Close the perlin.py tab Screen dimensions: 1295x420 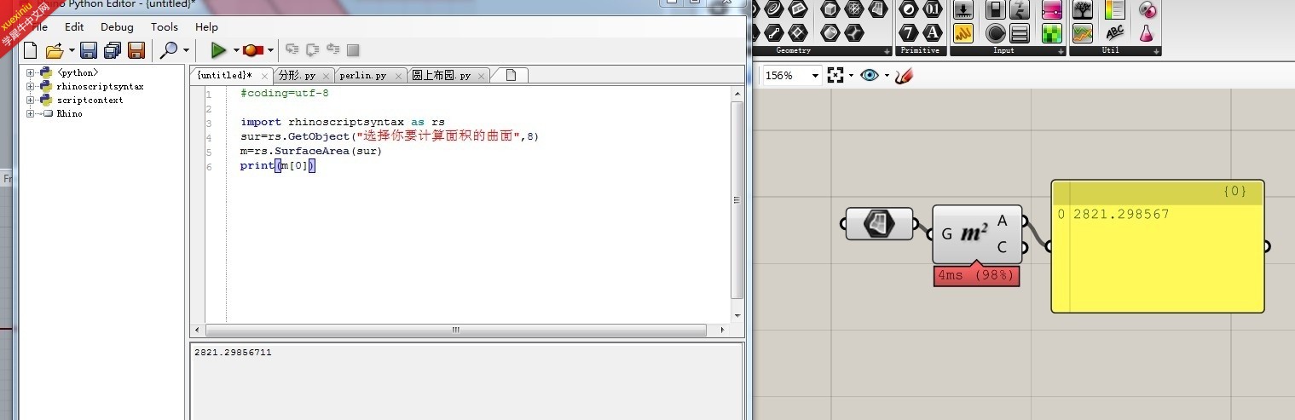pyautogui.click(x=398, y=76)
